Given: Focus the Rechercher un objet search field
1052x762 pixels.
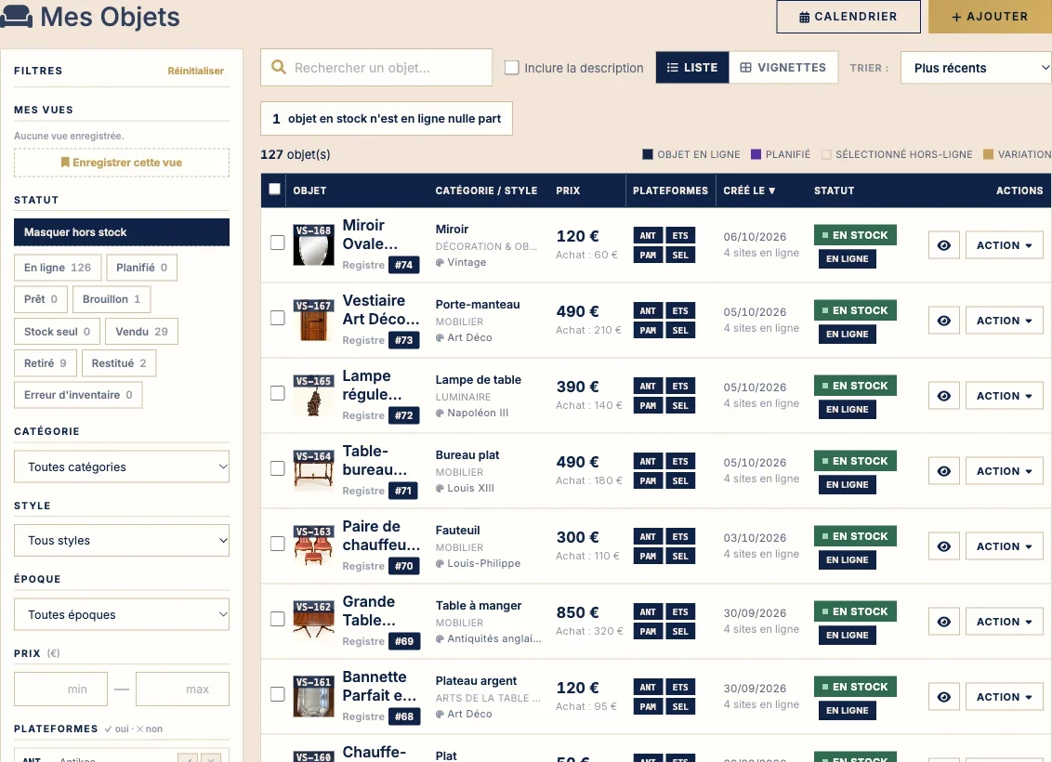Looking at the screenshot, I should click(376, 68).
